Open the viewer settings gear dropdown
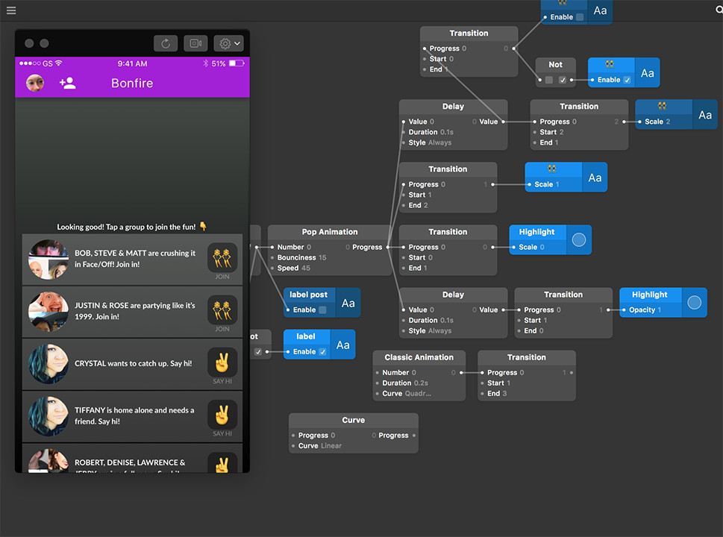Screen dimensions: 723x537 point(228,43)
